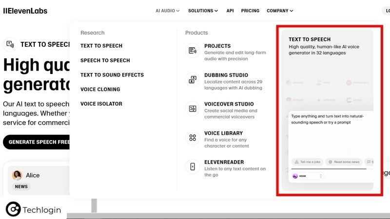Screen dimensions: 390x219
Task: Open Voice Library
Action: pos(223,133)
